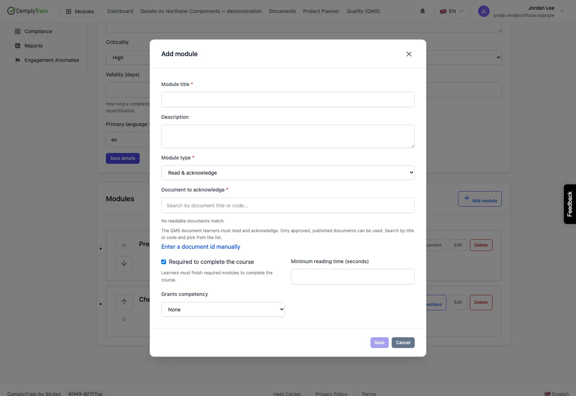Focus the Description text area
576x396 pixels.
[x=288, y=136]
